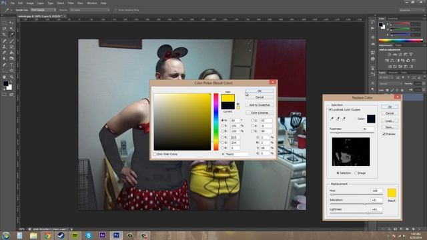This screenshot has height=240, width=427.
Task: Select the Selection radio button
Action: pyautogui.click(x=338, y=173)
